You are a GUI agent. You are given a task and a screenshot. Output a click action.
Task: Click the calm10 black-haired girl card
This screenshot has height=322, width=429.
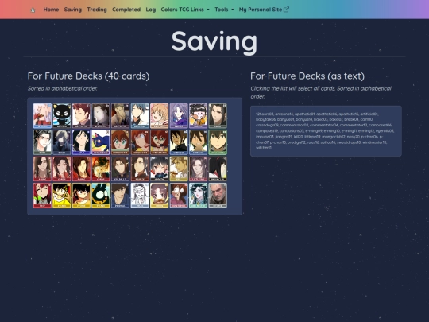[81, 142]
